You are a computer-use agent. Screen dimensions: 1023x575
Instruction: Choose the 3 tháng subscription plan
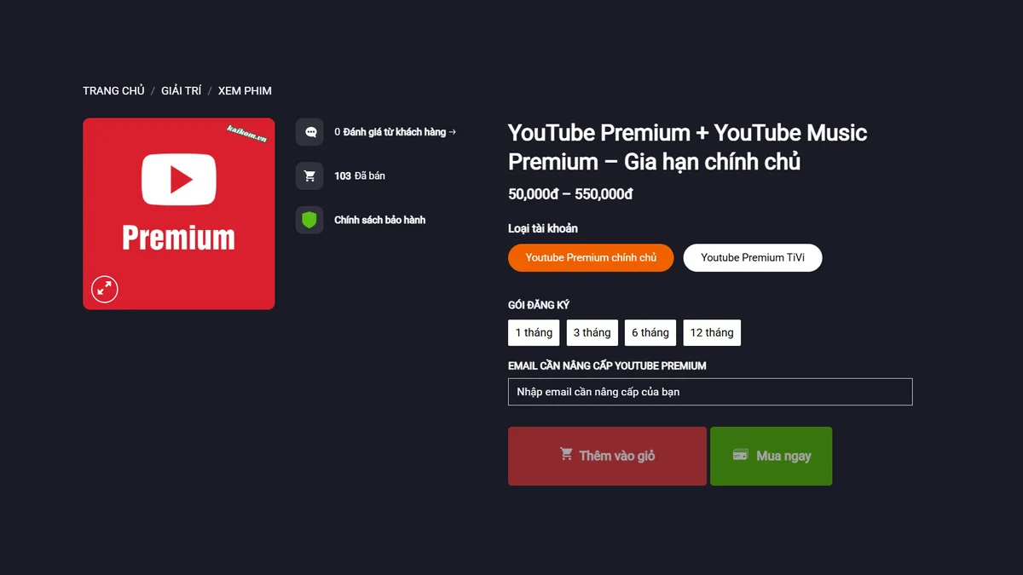592,332
